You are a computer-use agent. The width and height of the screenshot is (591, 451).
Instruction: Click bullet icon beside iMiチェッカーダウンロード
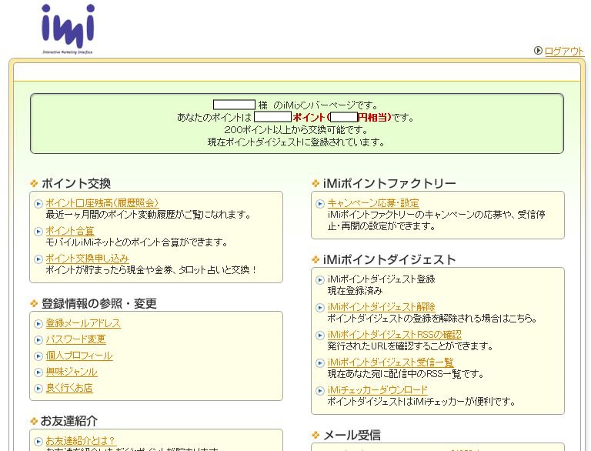(x=319, y=391)
